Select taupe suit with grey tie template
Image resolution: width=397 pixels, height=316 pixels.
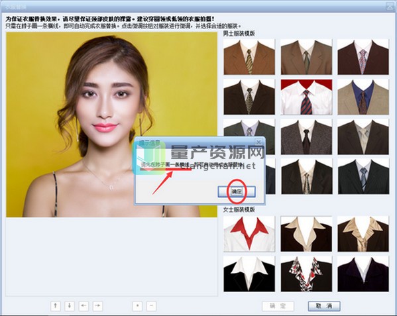[306, 57]
